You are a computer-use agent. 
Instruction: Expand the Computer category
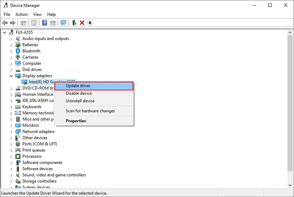pos(11,64)
